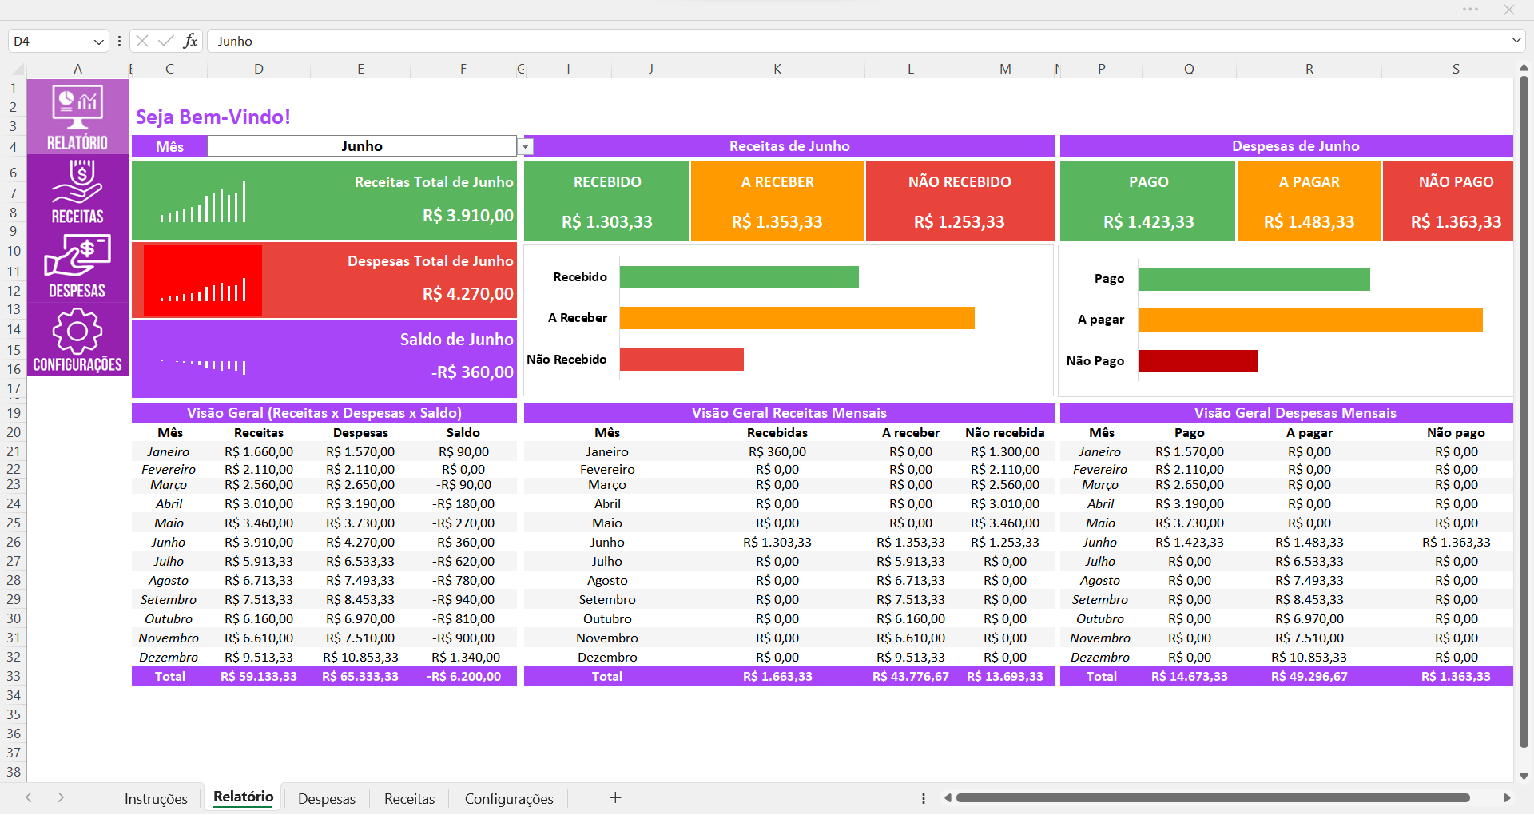Select column D header
The image size is (1534, 815).
tap(259, 69)
